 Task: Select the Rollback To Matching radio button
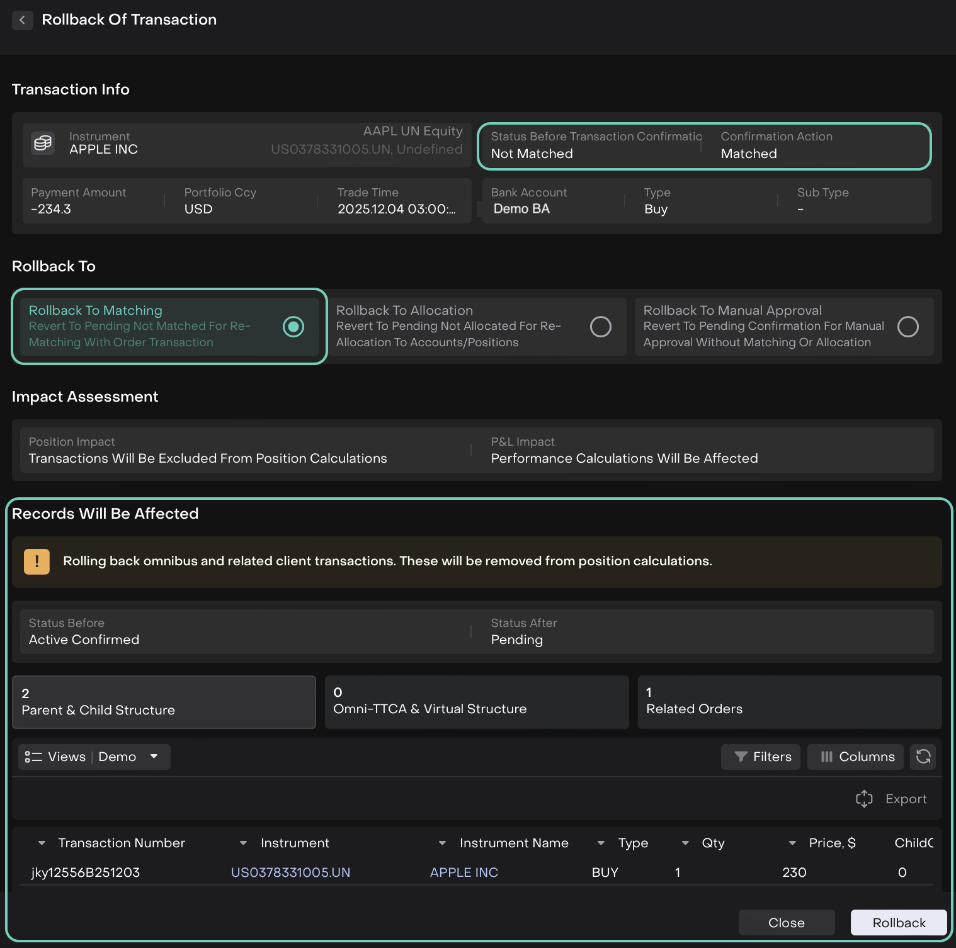click(x=293, y=327)
